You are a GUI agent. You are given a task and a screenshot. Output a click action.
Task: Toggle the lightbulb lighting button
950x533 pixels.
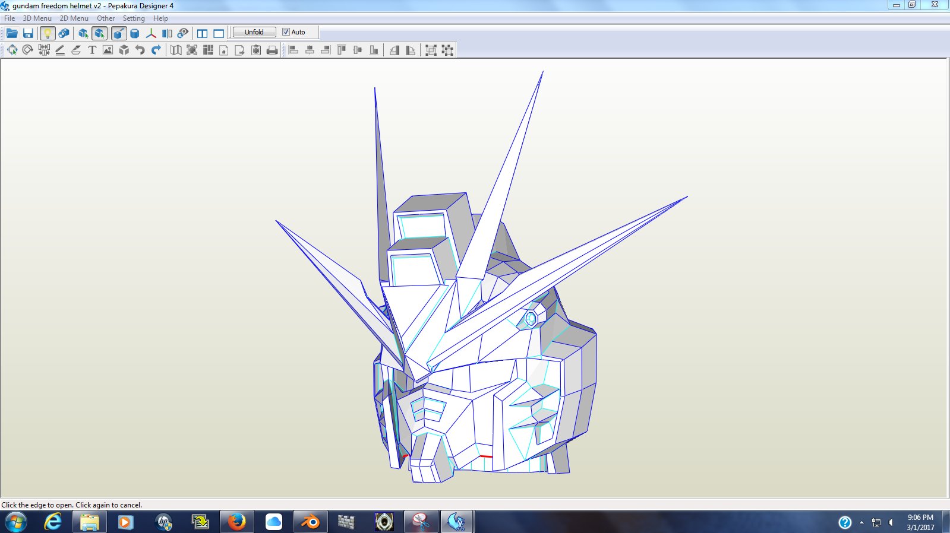pyautogui.click(x=48, y=33)
